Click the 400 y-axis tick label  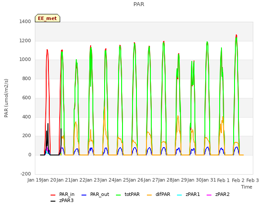pos(27,117)
